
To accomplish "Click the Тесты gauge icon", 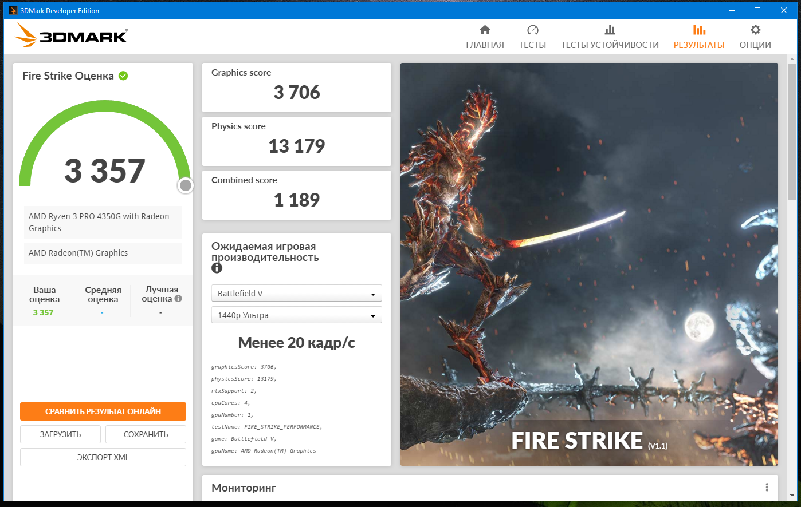I will [x=532, y=30].
